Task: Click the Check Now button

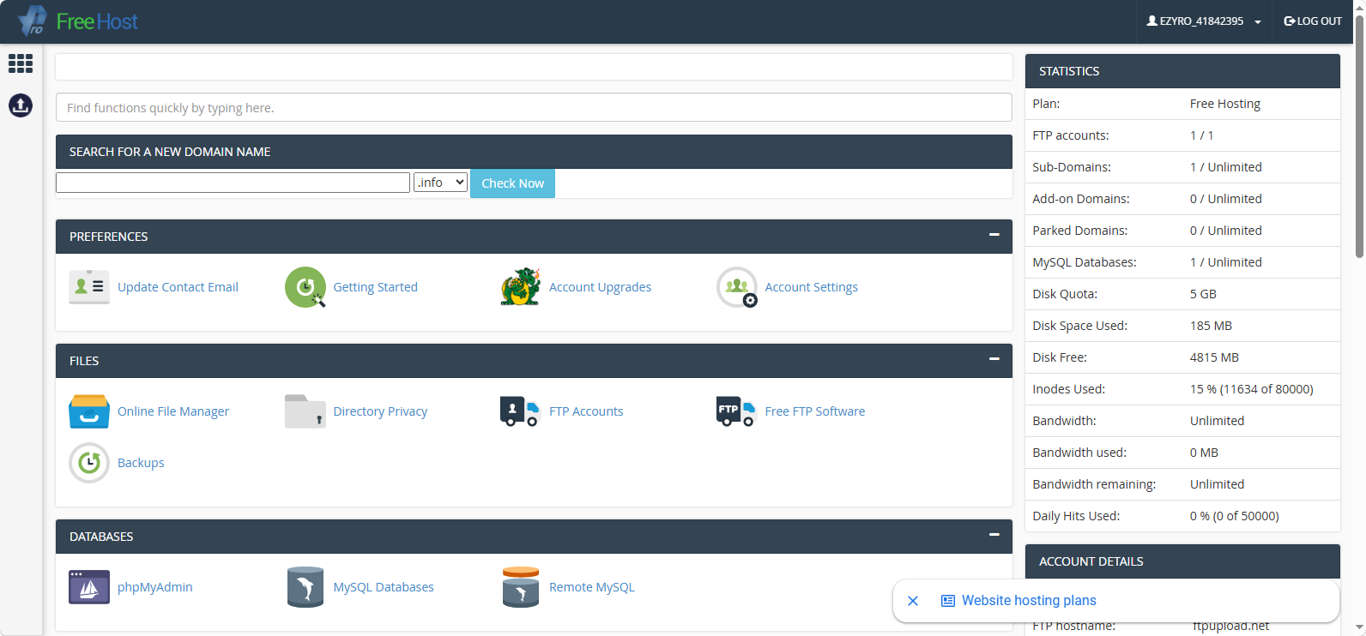Action: click(512, 183)
